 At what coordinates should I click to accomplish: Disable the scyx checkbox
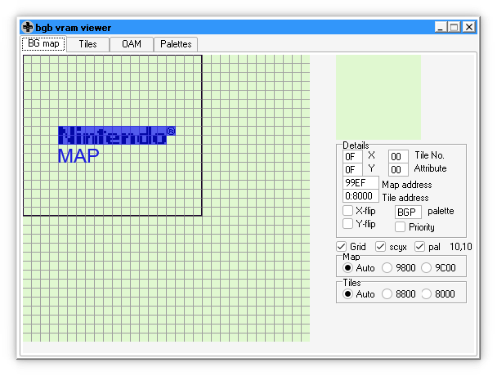pyautogui.click(x=380, y=246)
